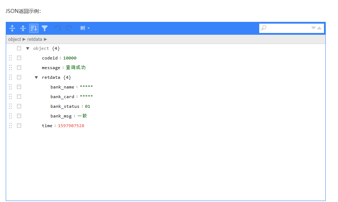Jump to previous search result arrow

click(x=319, y=28)
